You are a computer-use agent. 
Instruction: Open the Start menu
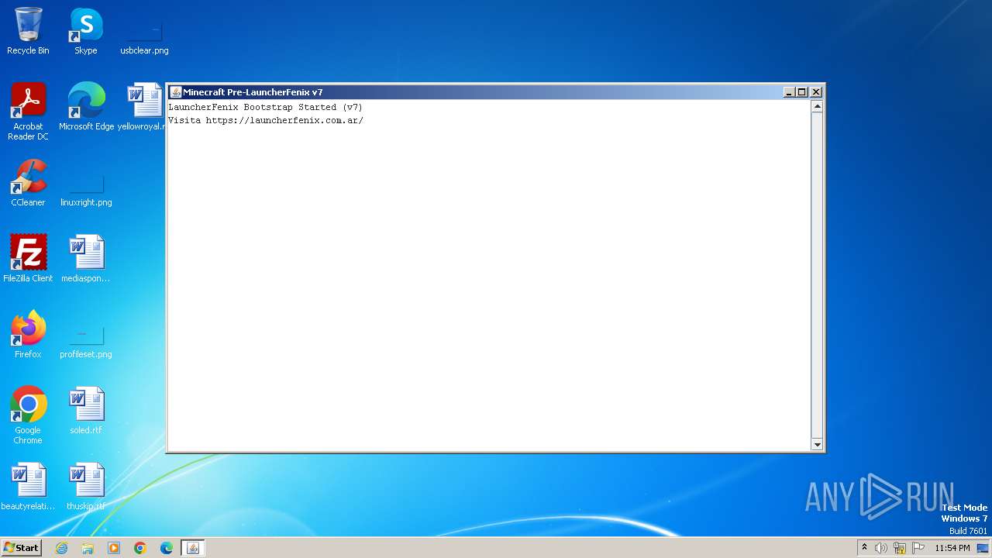[21, 548]
